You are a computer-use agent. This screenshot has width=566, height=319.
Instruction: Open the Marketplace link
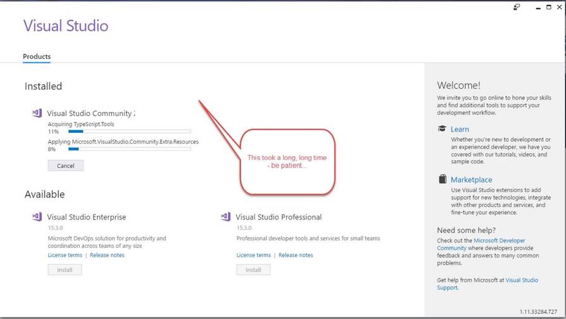click(471, 180)
